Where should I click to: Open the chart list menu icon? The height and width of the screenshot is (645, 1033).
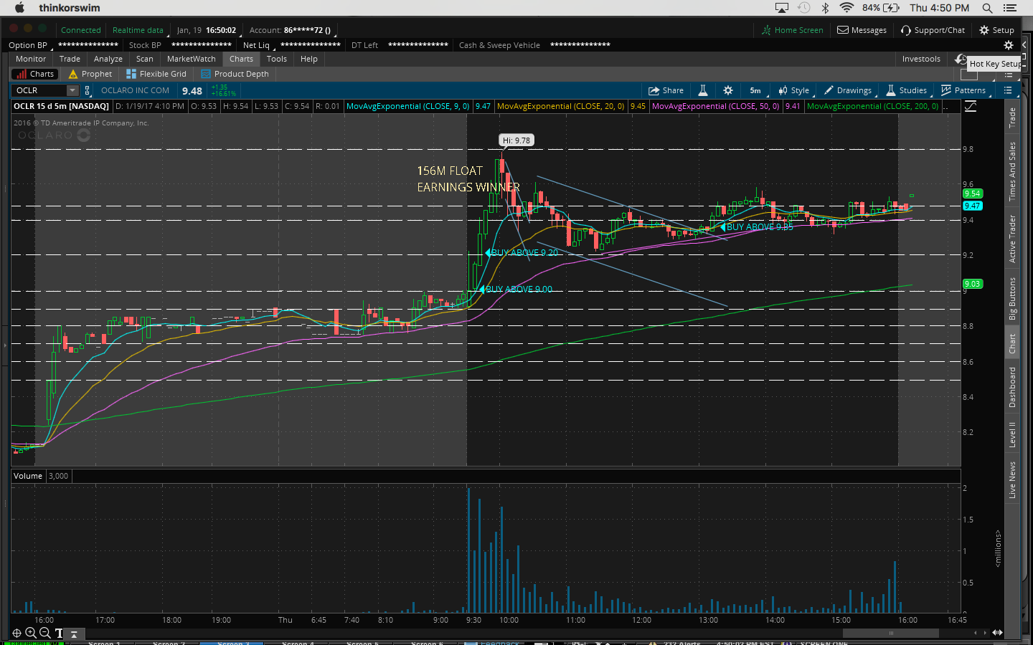pos(1008,90)
